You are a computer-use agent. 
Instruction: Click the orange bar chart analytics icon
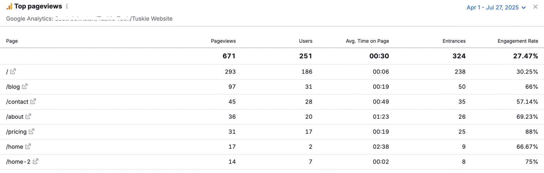point(9,6)
